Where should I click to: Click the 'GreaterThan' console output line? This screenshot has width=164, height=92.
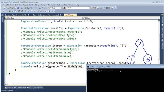pyautogui.click(x=93, y=69)
